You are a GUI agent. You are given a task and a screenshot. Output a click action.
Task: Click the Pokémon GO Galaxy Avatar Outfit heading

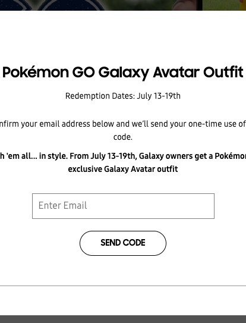[x=123, y=73]
